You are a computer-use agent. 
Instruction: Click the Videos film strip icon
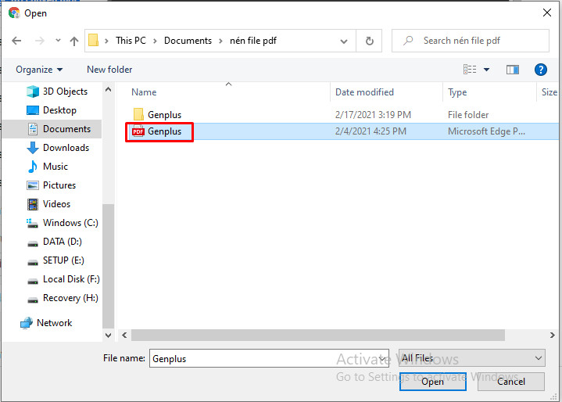coord(33,204)
